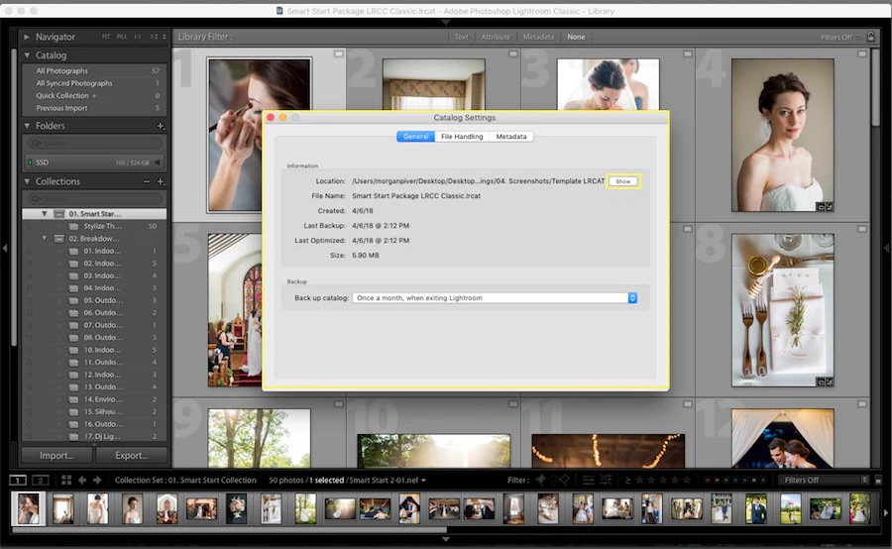Click the filter lock icon
Viewport: 892px width, 549px height.
870,37
